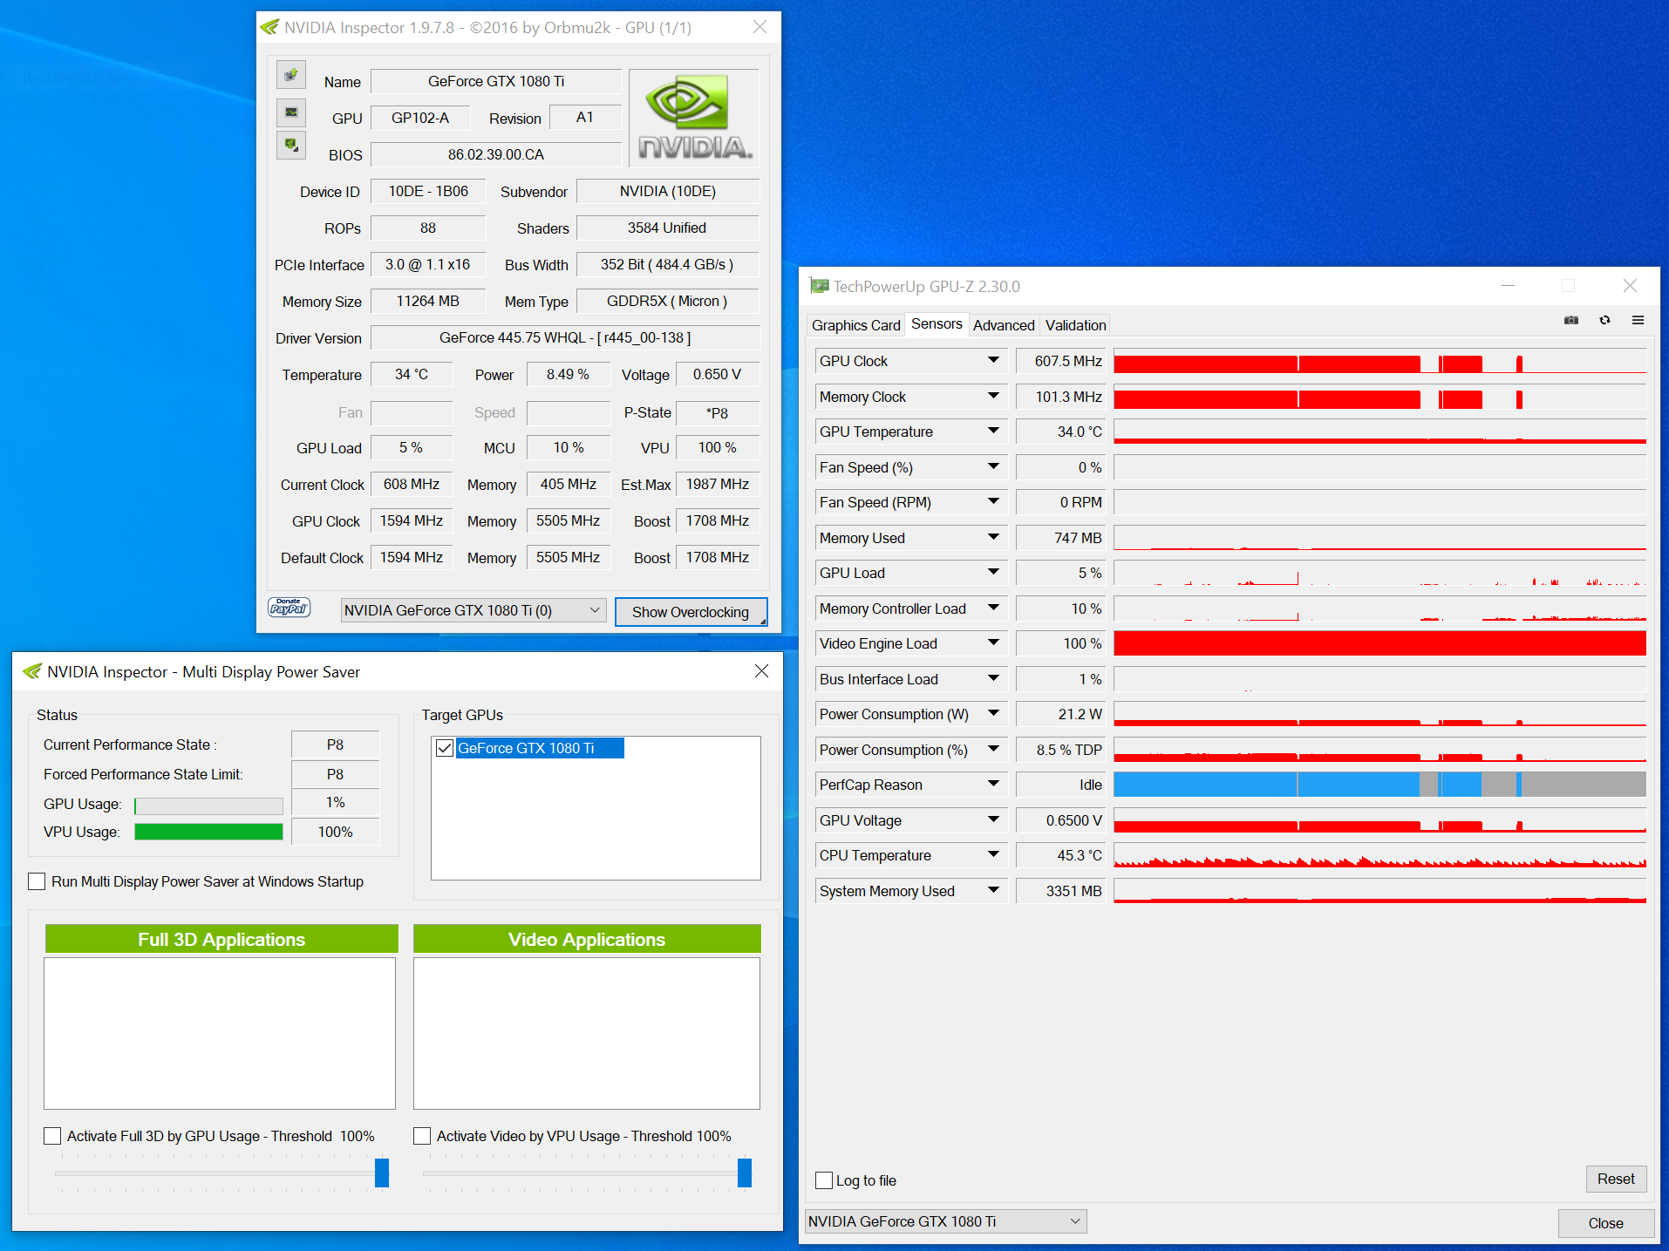Expand the Memory Clock sensor dropdown
This screenshot has height=1251, width=1669.
(x=993, y=396)
